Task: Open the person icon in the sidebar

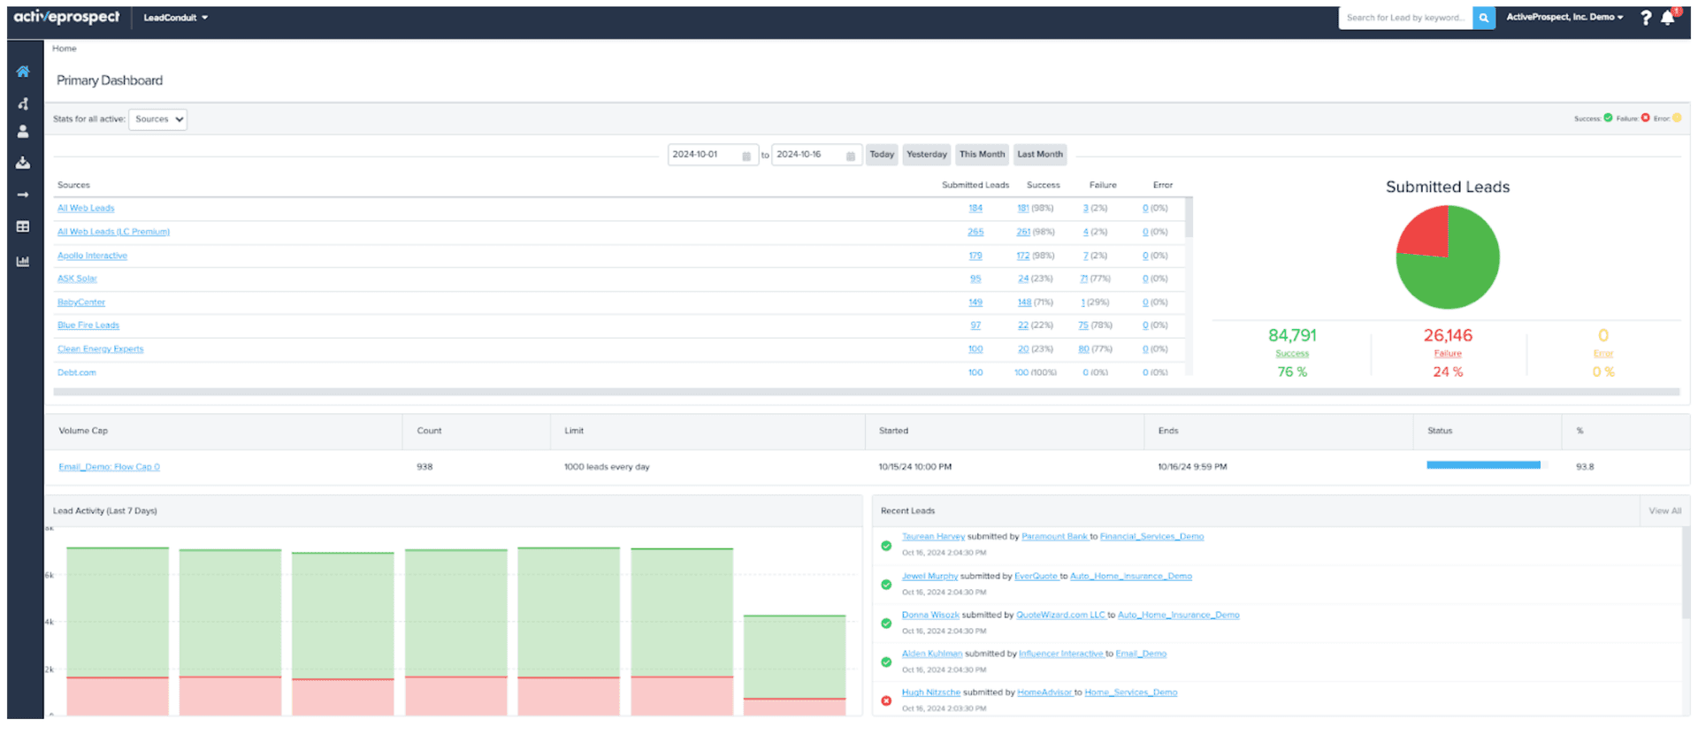Action: click(x=23, y=132)
